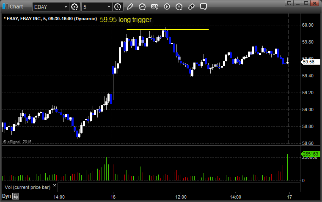322x202 pixels.
Task: Click the eSignal 2015 copyright text
Action: 17,142
